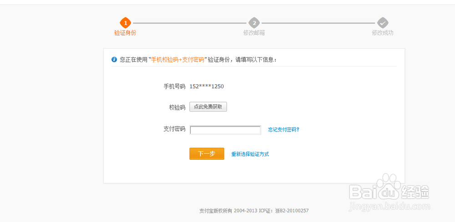Click the blue info icon
455x222 pixels.
[x=114, y=59]
